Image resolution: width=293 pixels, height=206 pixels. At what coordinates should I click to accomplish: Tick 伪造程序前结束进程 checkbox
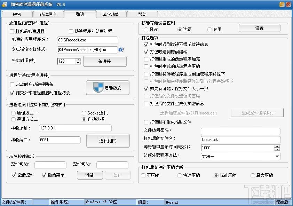(x=71, y=31)
